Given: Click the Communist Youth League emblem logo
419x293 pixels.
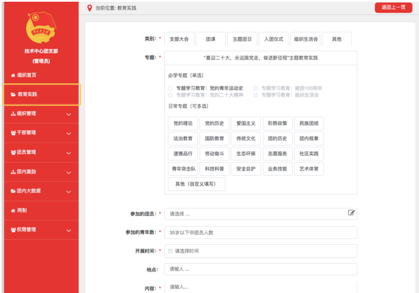Looking at the screenshot, I should [41, 28].
